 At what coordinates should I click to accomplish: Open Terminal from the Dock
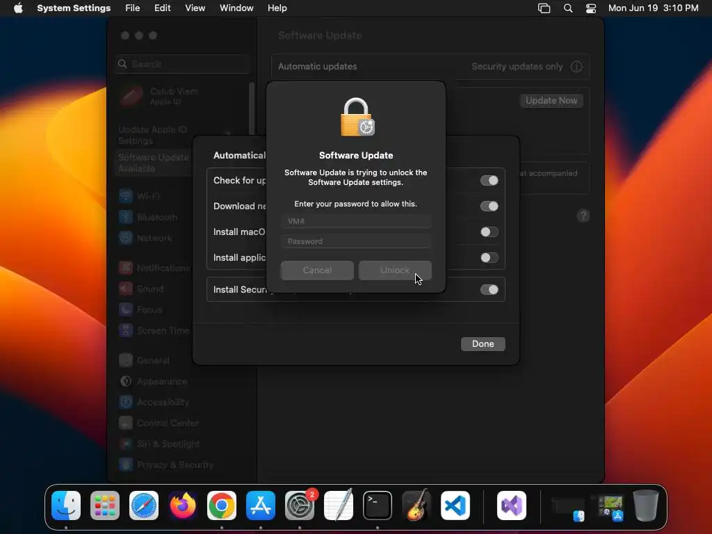[378, 505]
